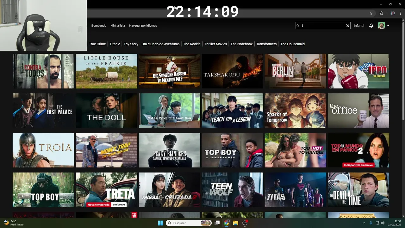This screenshot has height=228, width=405.
Task: Open the Sparks of Tomorrow card
Action: [x=296, y=111]
